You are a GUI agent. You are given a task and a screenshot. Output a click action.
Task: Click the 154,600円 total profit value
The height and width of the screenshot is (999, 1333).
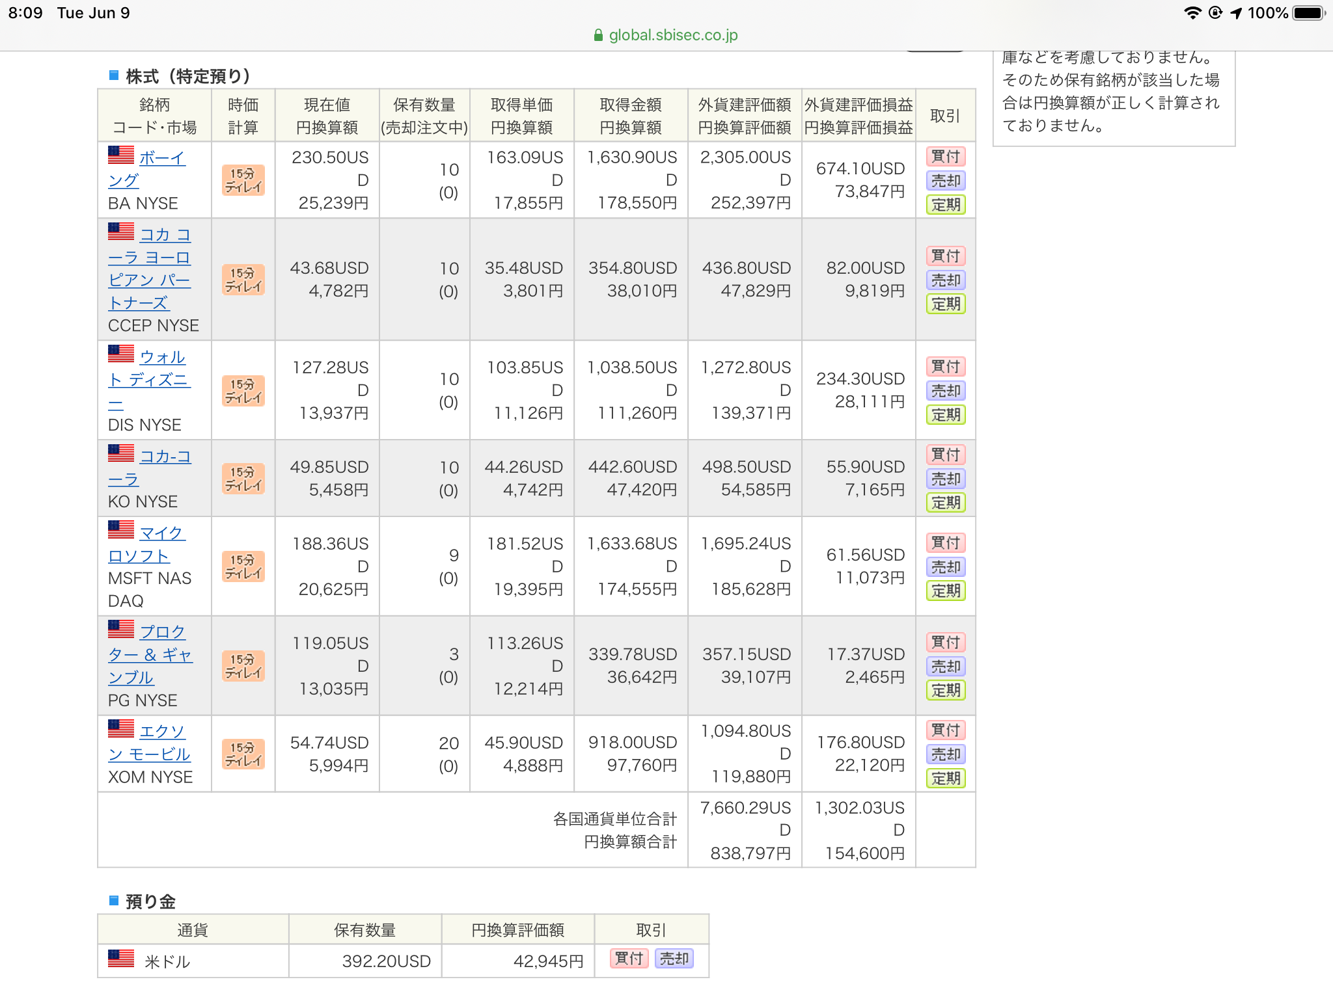865,853
